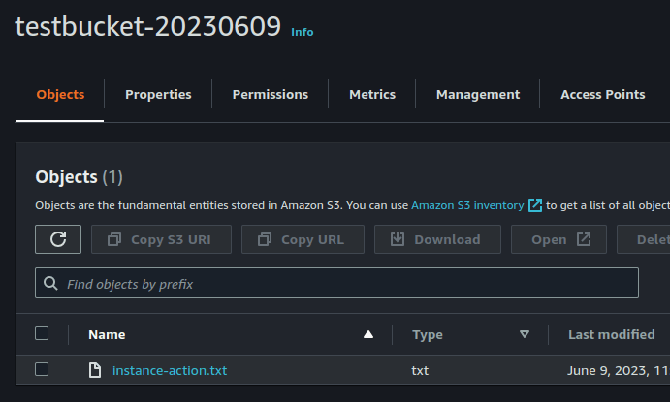
Task: Click the Last modified column header
Action: pos(612,334)
